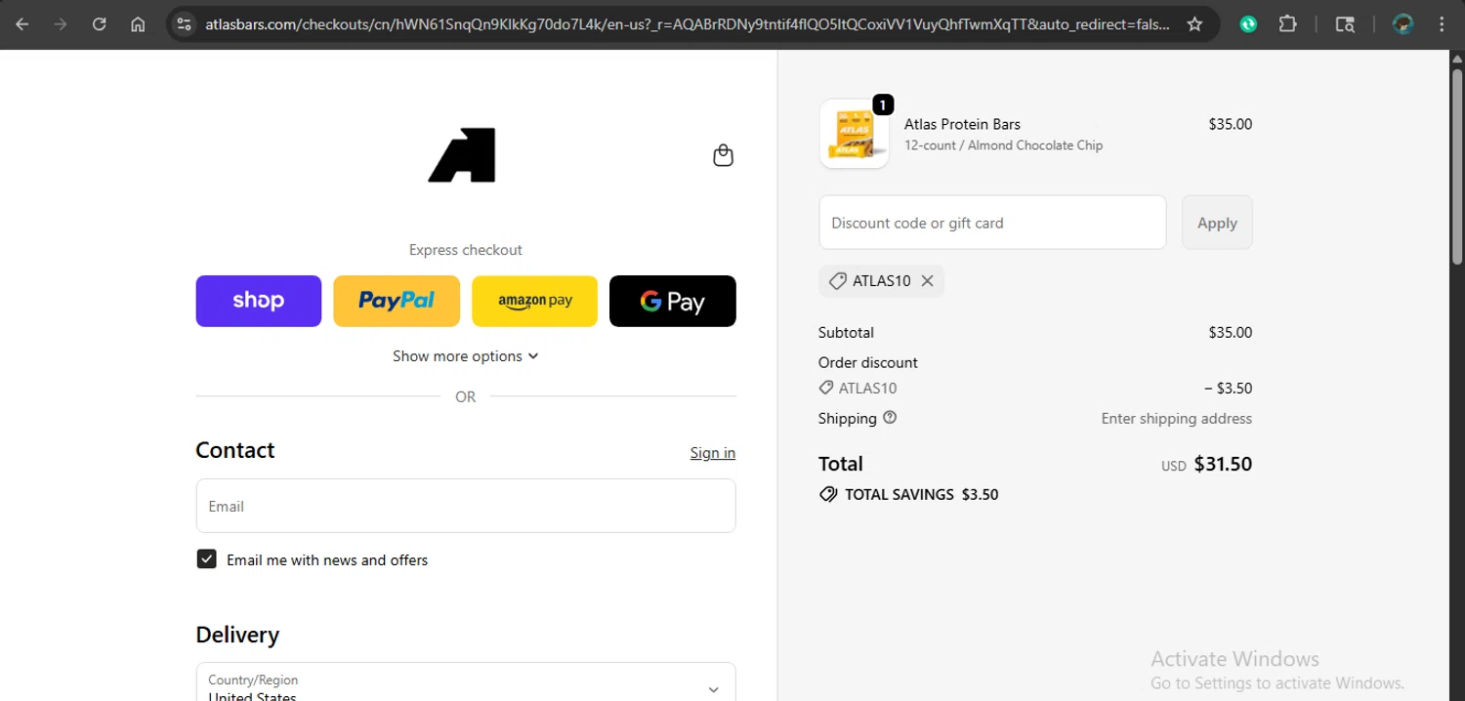1465x701 pixels.
Task: Show shipping info help icon
Action: (x=890, y=418)
